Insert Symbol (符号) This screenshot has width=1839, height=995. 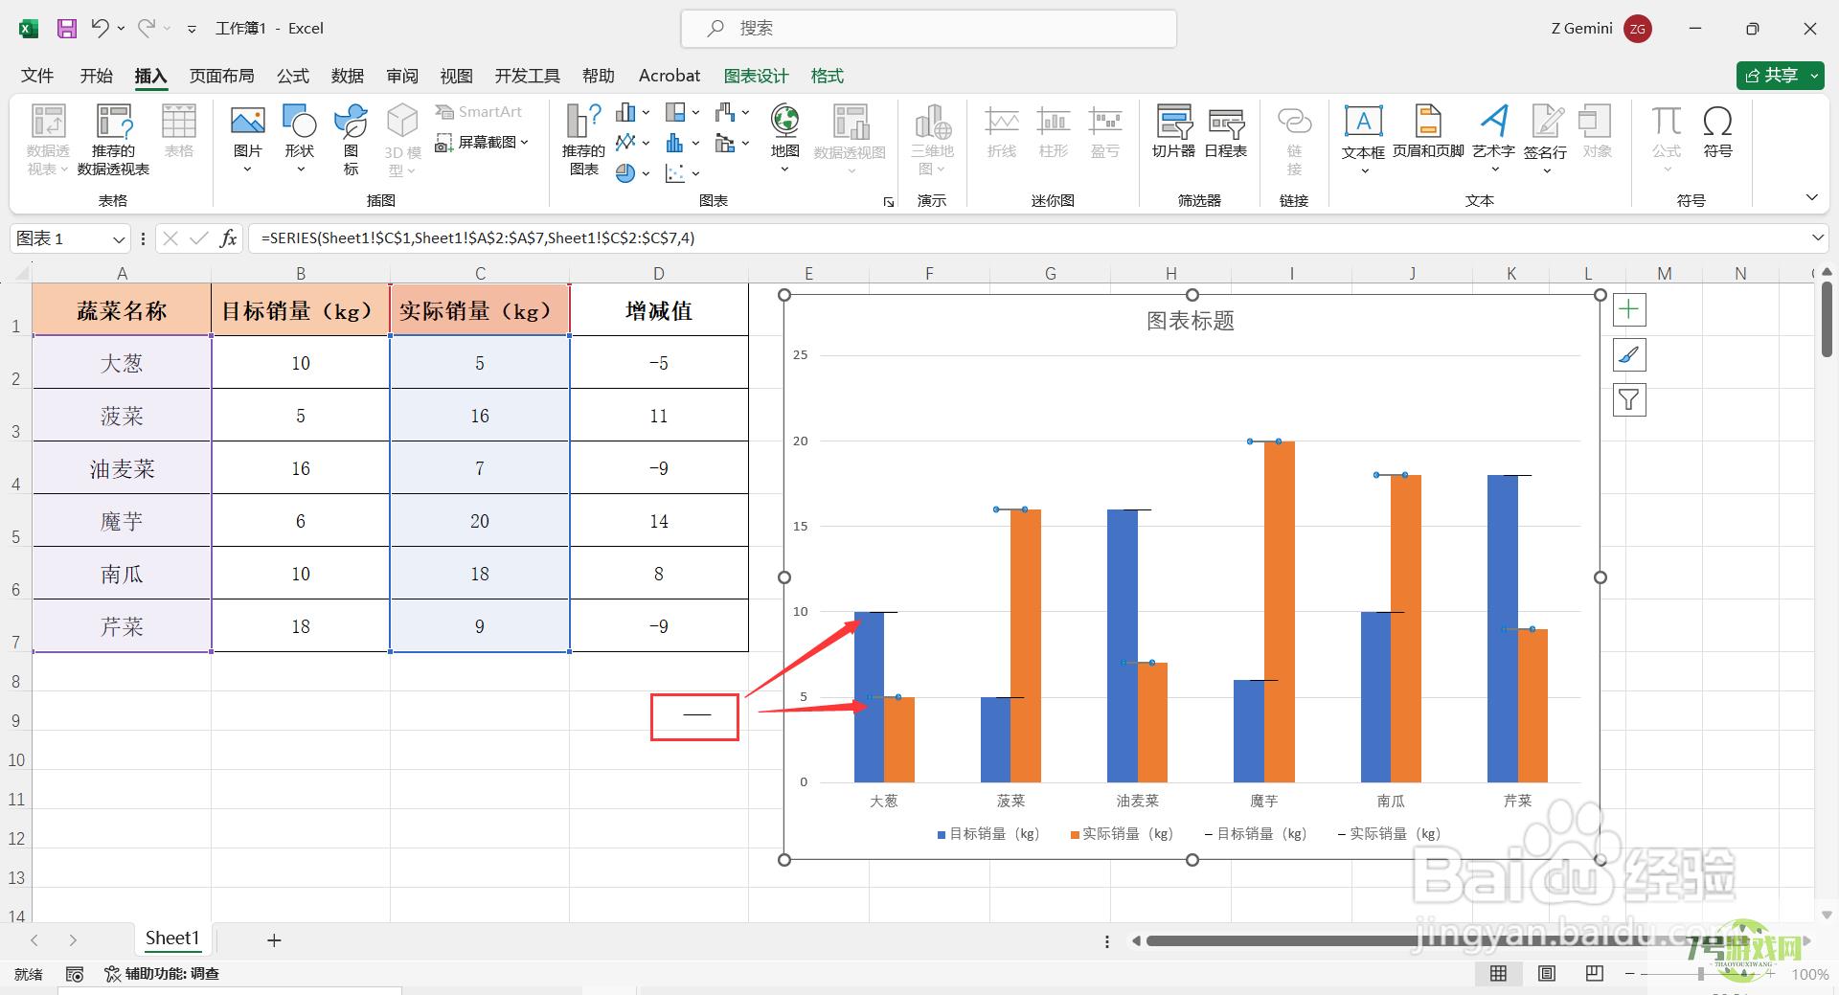coord(1717,131)
